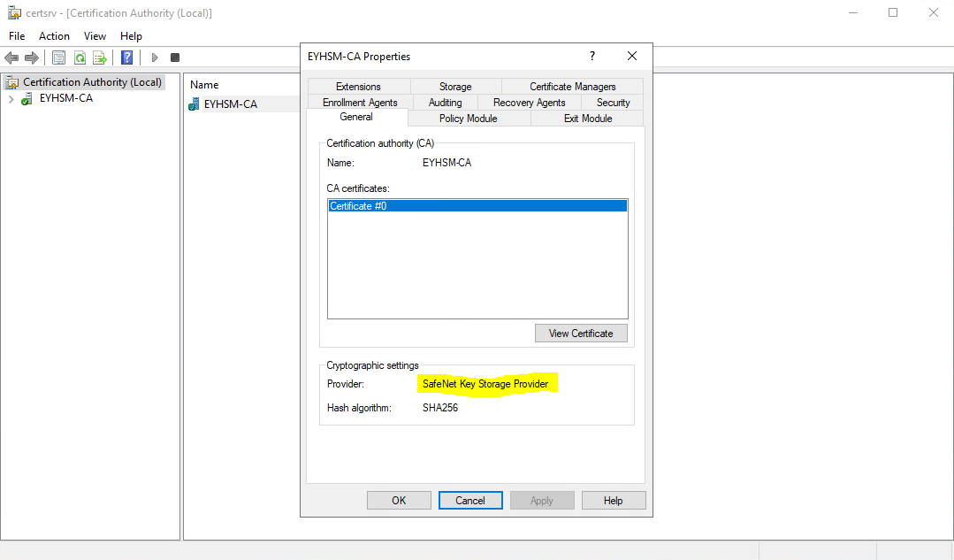Open the blue Help toolbar icon

point(126,58)
